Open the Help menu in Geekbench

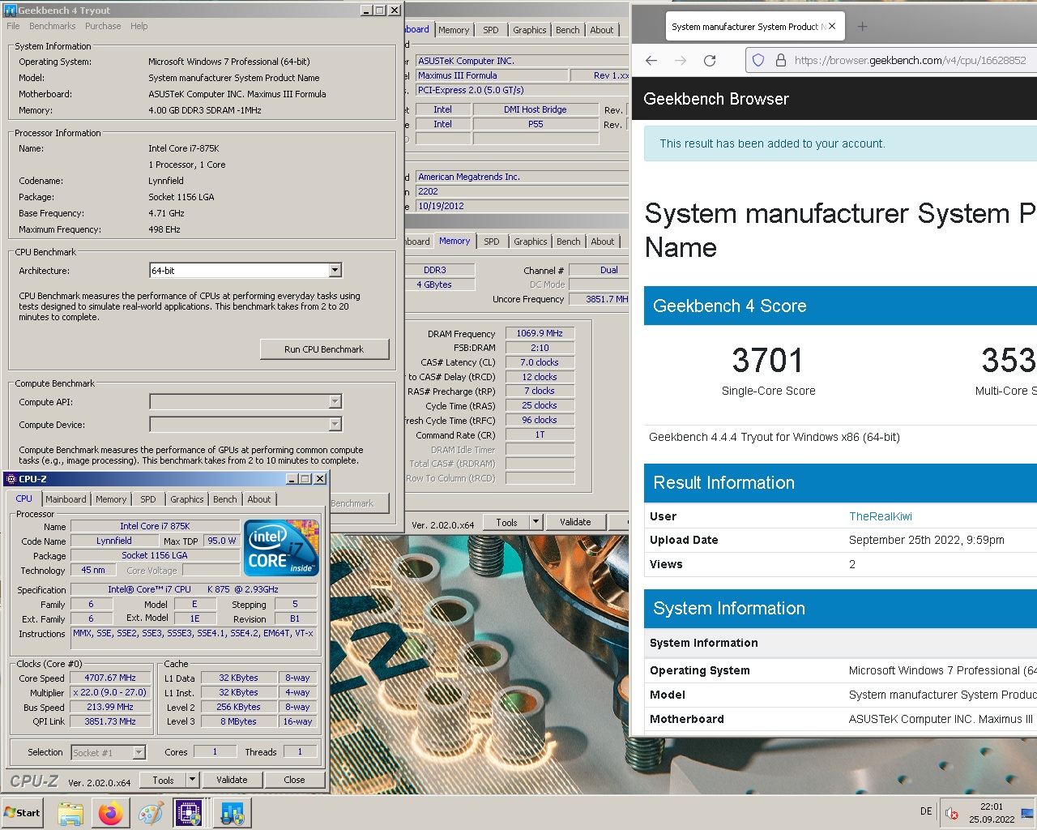pos(139,26)
